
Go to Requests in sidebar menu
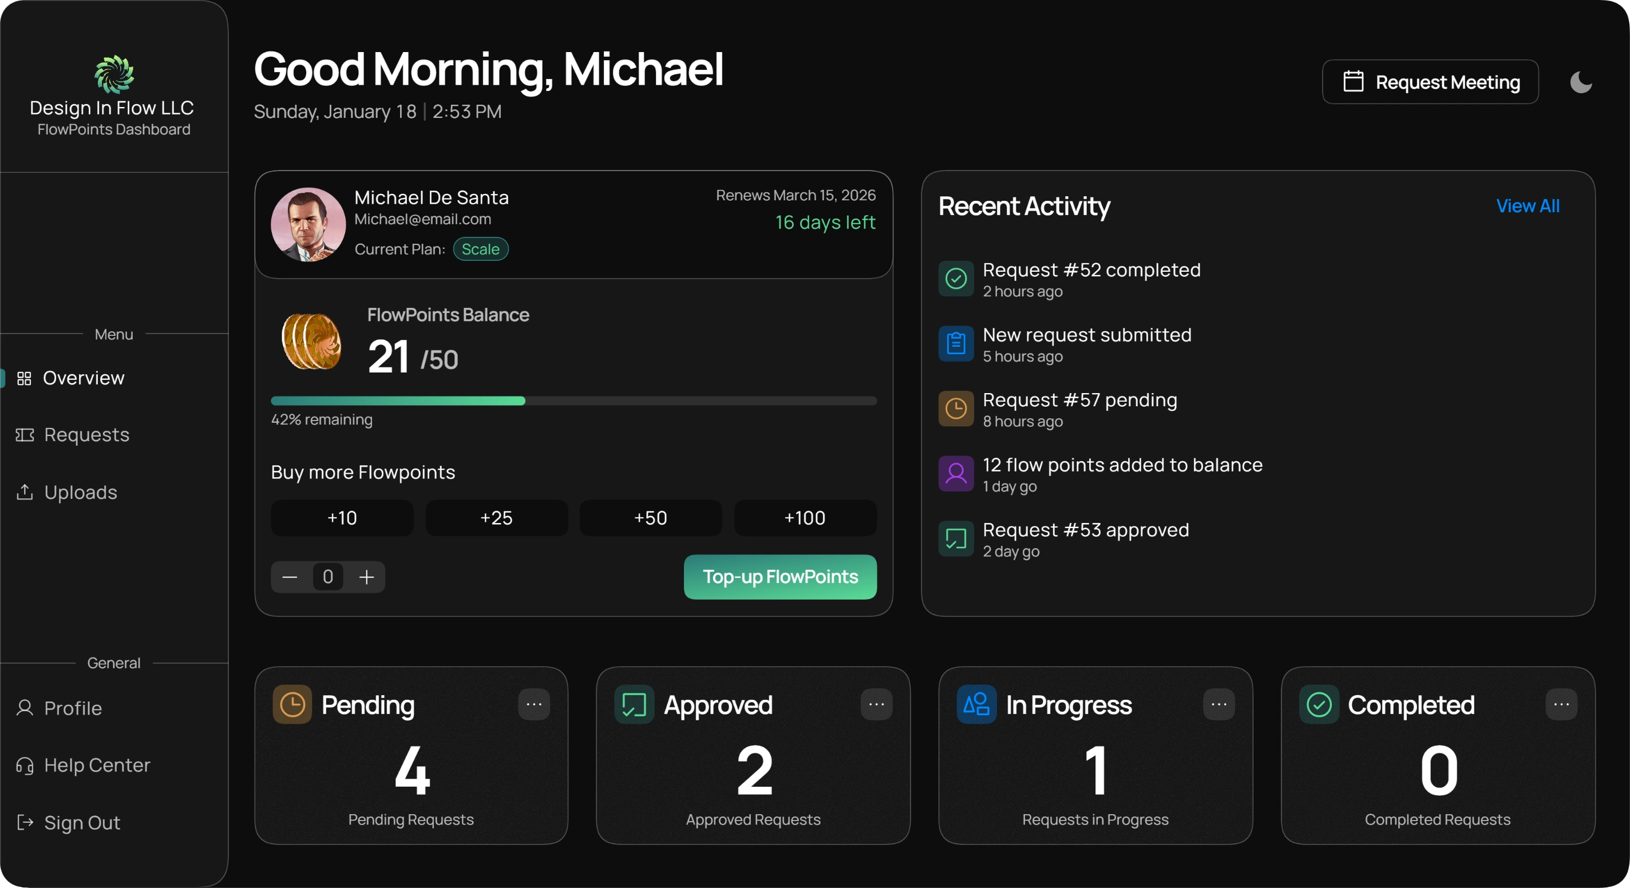click(x=86, y=435)
